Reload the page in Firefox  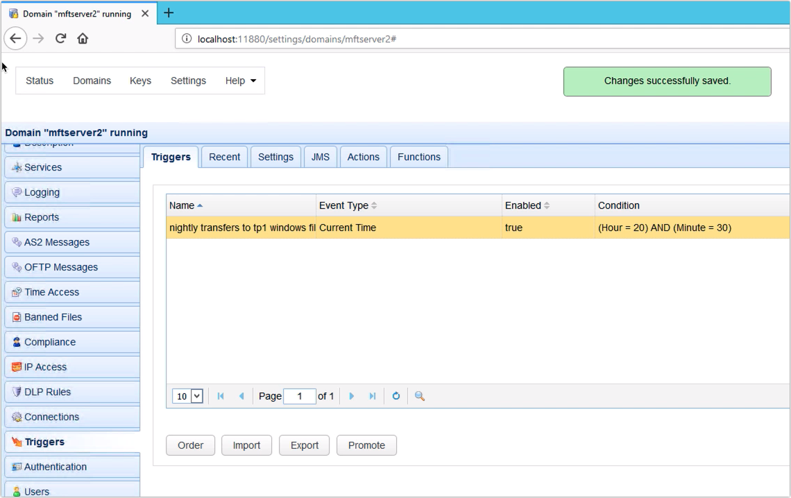(x=60, y=38)
